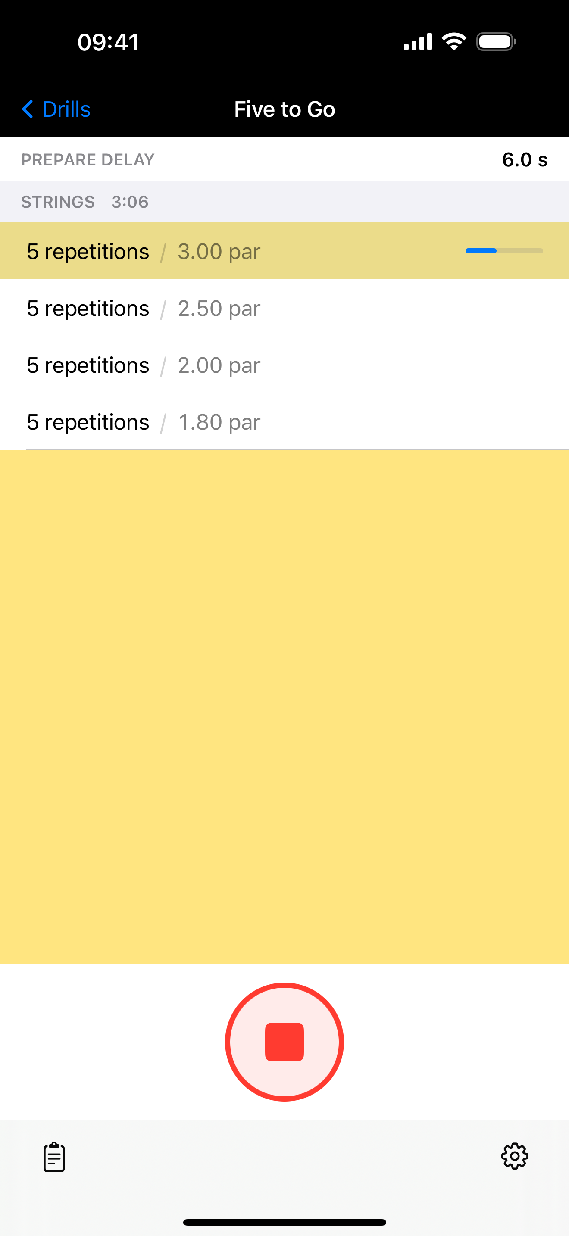Select the 2.50 par string row

[284, 308]
